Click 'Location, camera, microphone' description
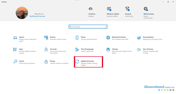This screenshot has height=94, width=176. coord(59,63)
